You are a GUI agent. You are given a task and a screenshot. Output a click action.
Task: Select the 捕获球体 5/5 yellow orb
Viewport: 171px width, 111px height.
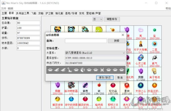click(x=58, y=101)
